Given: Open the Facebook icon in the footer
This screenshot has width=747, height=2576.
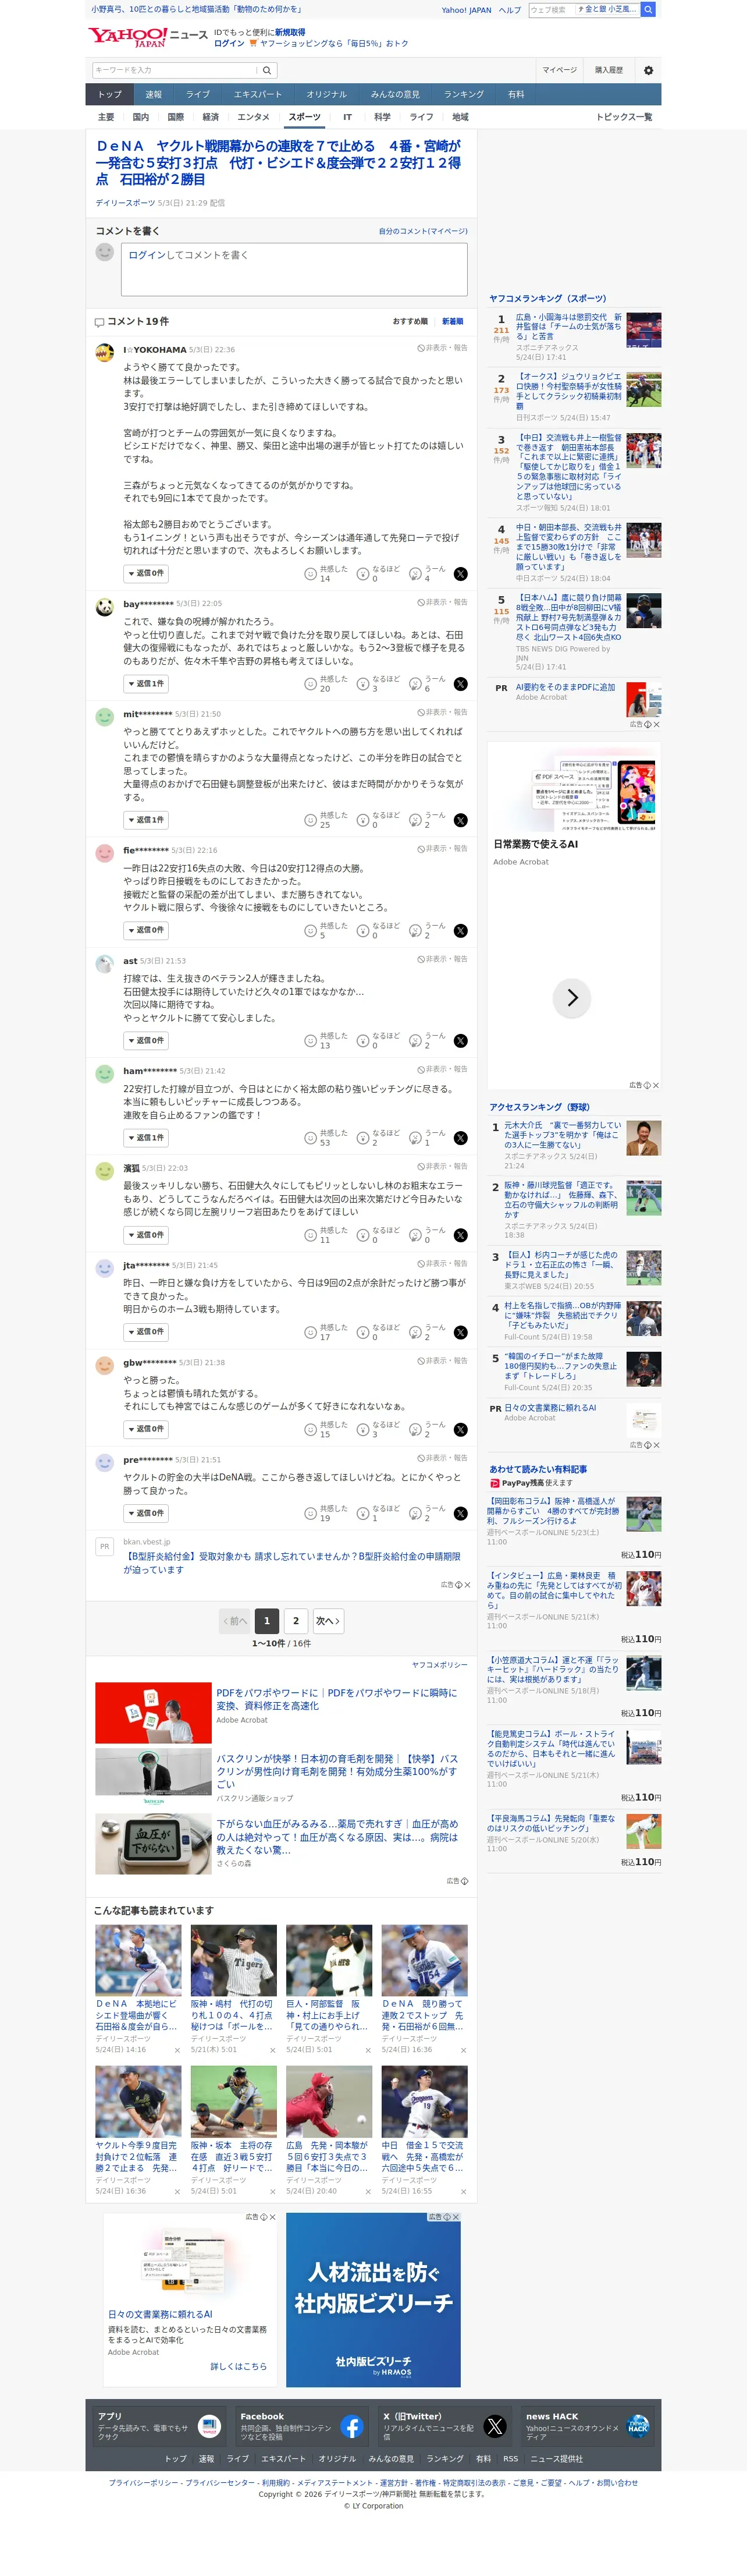Looking at the screenshot, I should pyautogui.click(x=352, y=2426).
